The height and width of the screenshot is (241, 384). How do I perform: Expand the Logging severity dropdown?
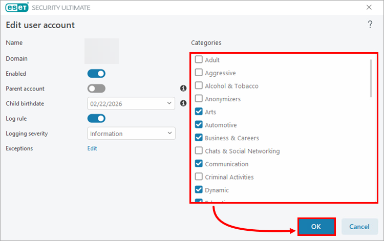click(x=131, y=134)
